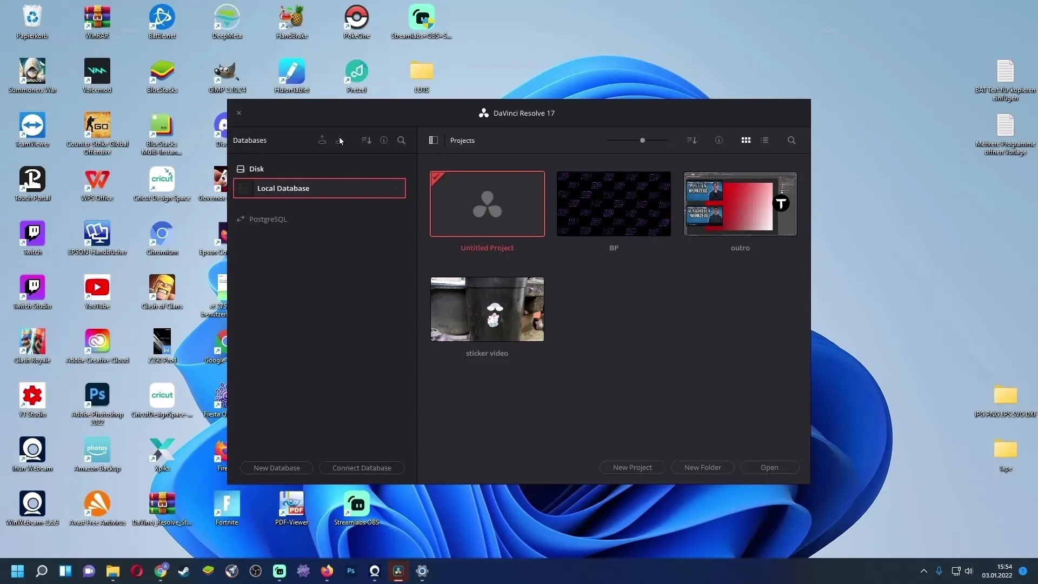Click the PokeOne desktop icon

click(357, 22)
